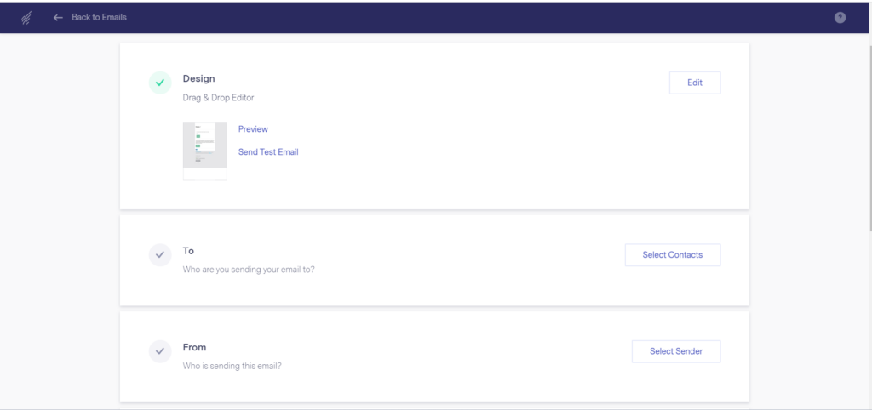Click the Send Test Email link
This screenshot has width=872, height=410.
pos(268,152)
